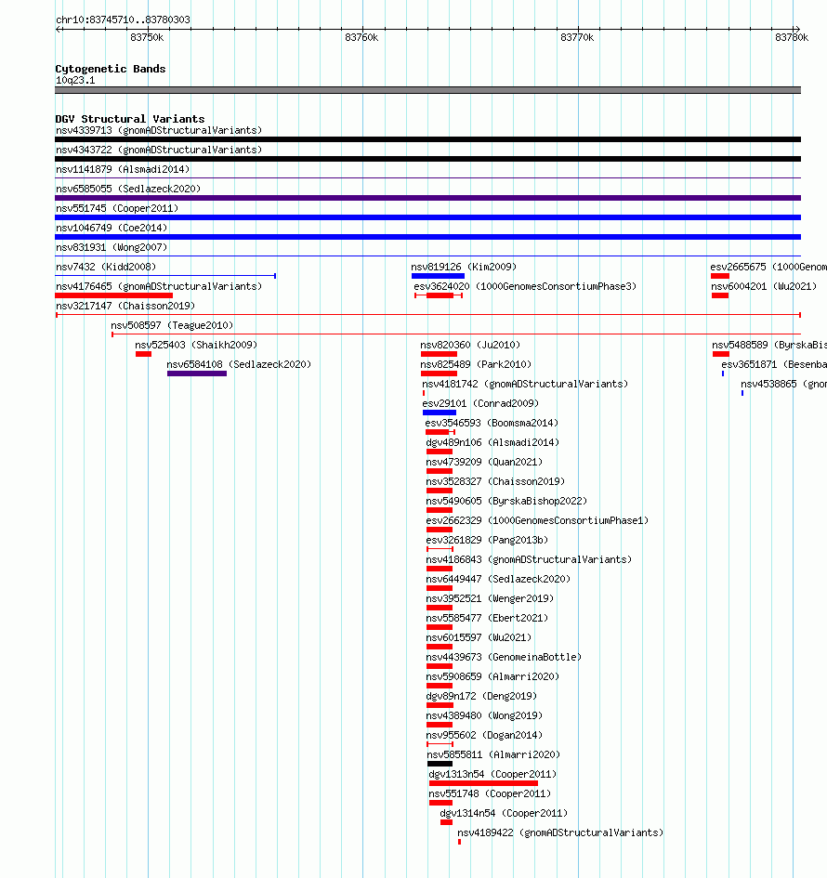The image size is (827, 878).
Task: Open nsv6585055 (Sedlazeck2020) variant
Action: point(128,189)
